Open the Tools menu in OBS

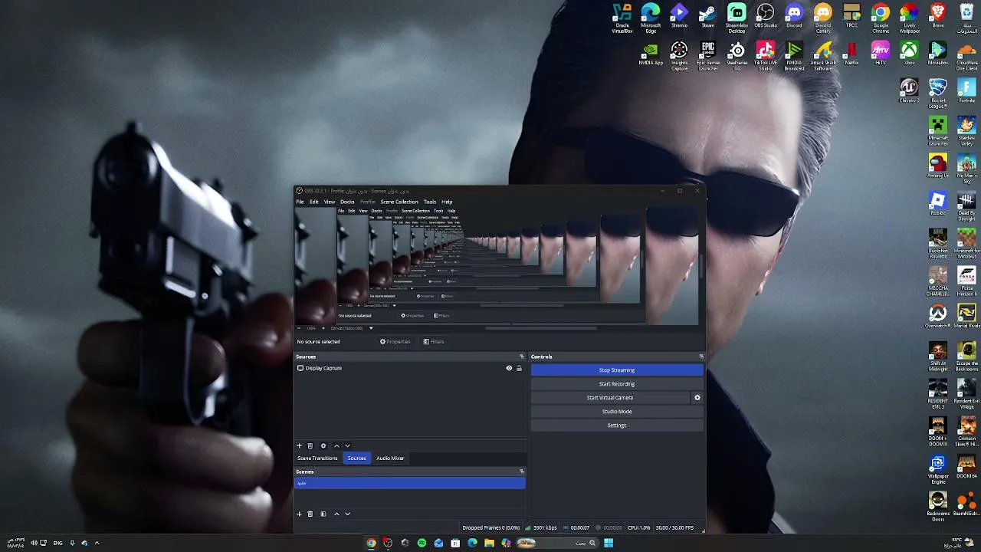[x=430, y=202]
